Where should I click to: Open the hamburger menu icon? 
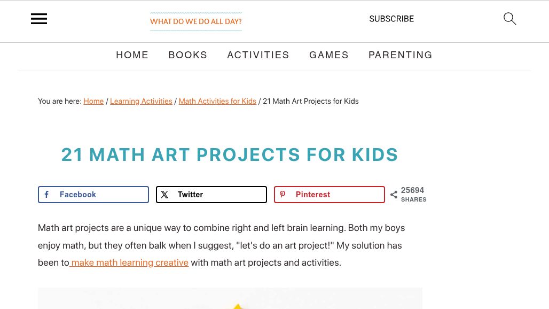click(39, 19)
